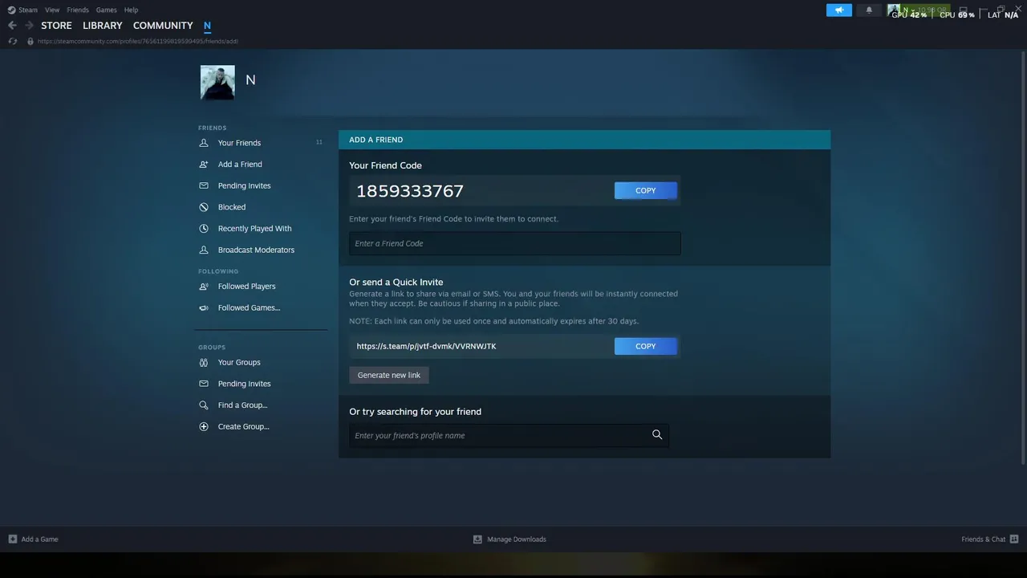
Task: Open Followed Players
Action: (246, 287)
